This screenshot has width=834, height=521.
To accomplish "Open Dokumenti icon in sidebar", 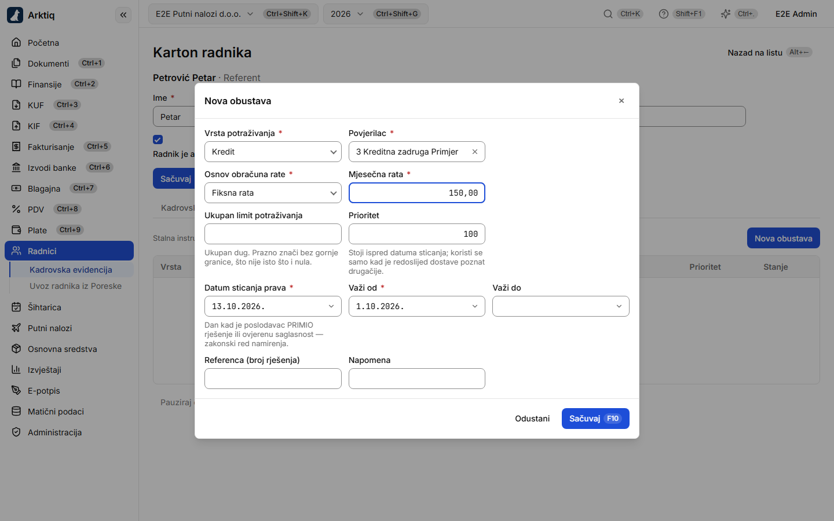I will coord(16,63).
